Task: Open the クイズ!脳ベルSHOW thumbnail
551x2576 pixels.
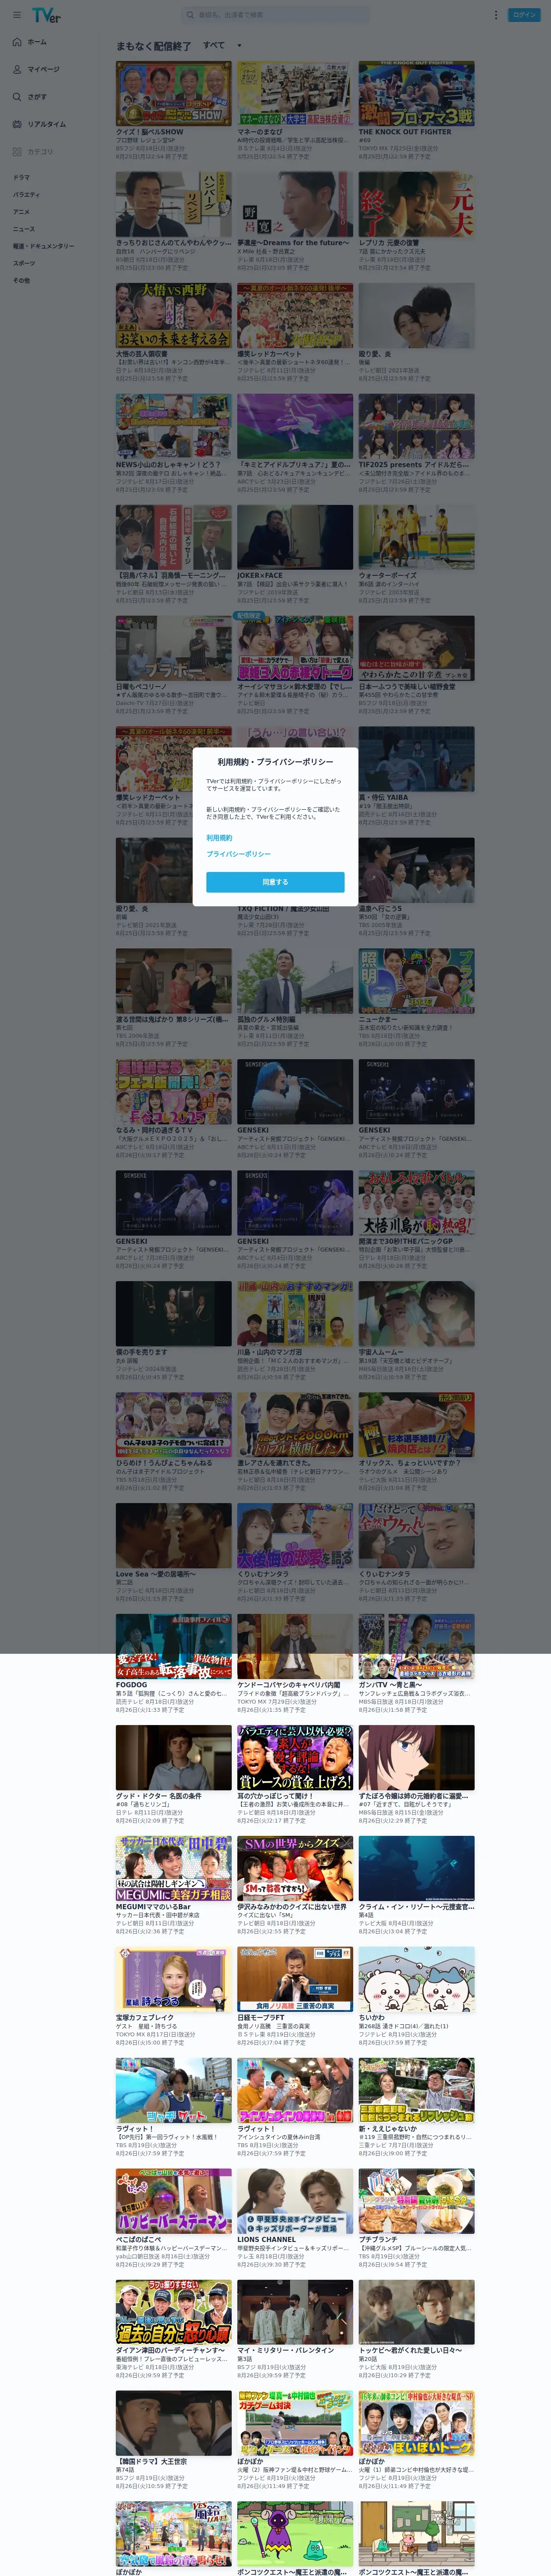Action: pos(173,93)
